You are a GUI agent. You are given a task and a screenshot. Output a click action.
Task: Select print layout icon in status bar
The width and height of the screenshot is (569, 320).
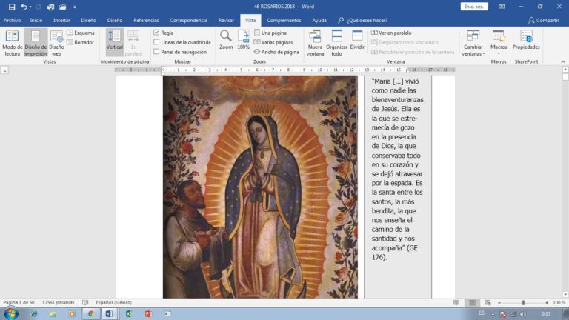tap(472, 302)
